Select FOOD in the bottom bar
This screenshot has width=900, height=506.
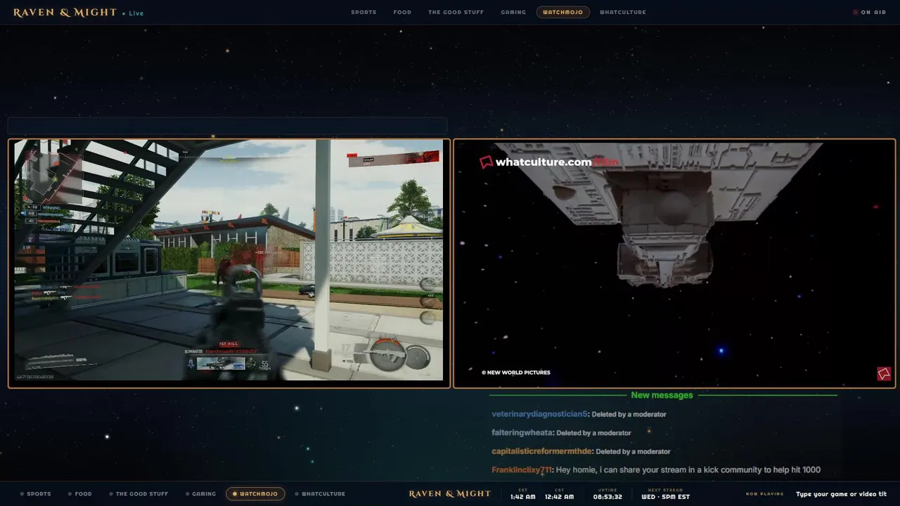pos(80,493)
